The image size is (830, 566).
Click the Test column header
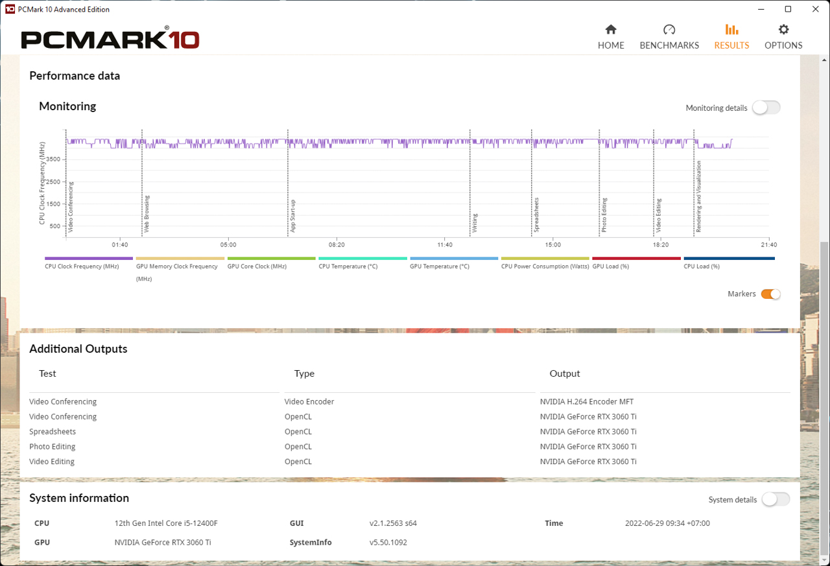point(47,373)
